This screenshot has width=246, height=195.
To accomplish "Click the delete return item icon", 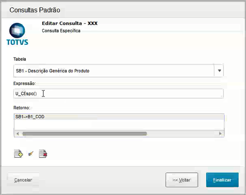I will pyautogui.click(x=43, y=154).
